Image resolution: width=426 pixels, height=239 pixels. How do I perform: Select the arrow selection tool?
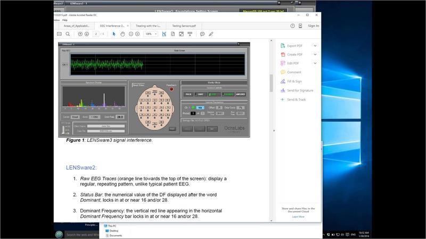tap(114, 34)
